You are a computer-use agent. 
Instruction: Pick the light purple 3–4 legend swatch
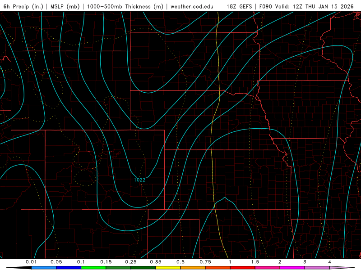317,268
